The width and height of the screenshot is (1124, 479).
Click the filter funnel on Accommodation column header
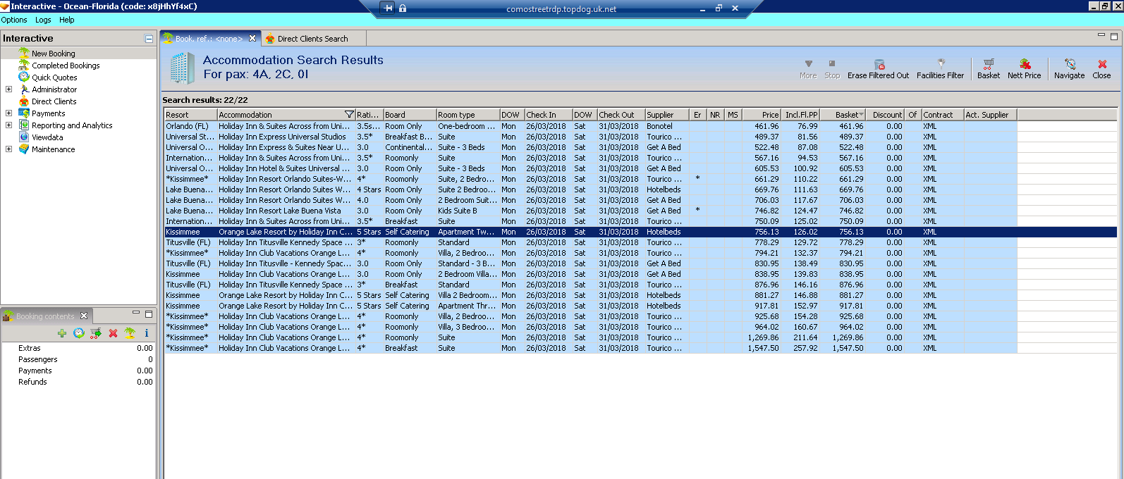point(349,114)
